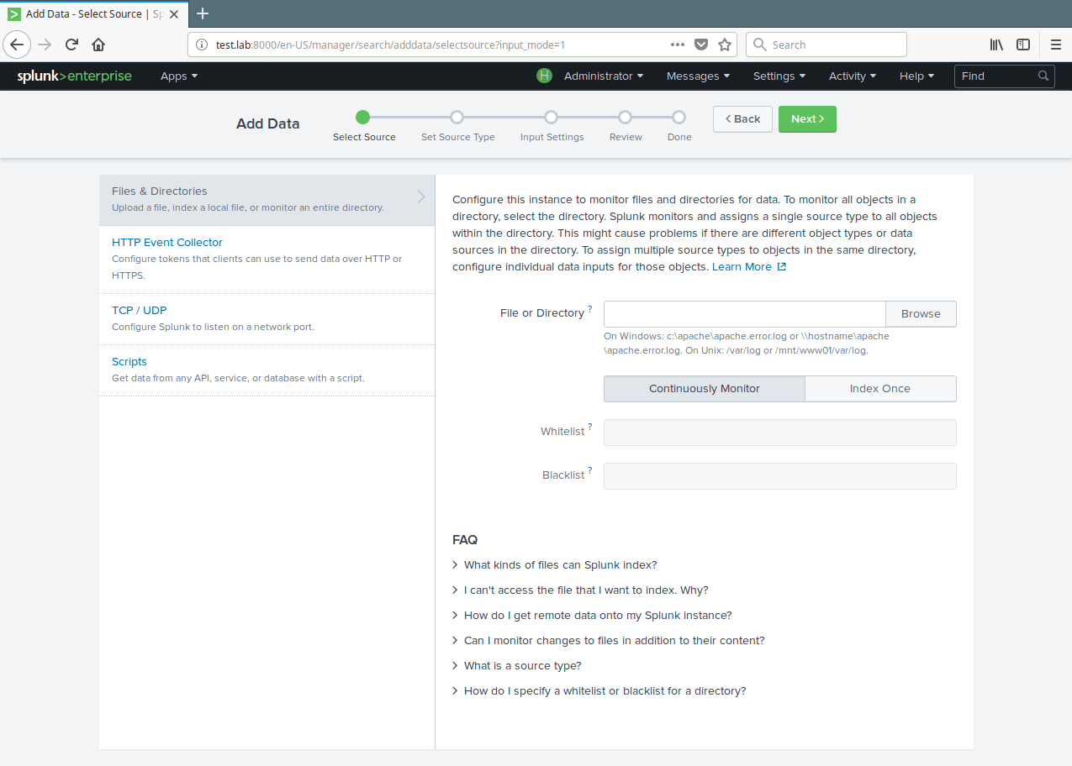Select the HTTP Event Collector source
This screenshot has width=1072, height=766.
pos(167,243)
